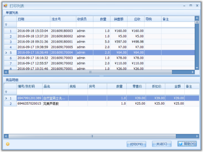Select the receipt dated 2016-09-18 15:33:04
This screenshot has width=203, height=152.
coord(99,31)
